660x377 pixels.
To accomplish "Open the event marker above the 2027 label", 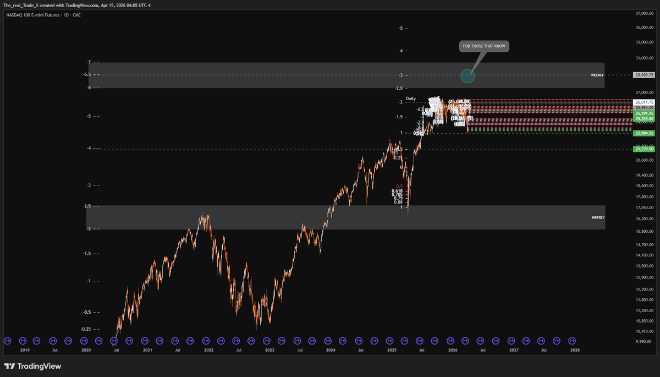I will click(x=511, y=341).
